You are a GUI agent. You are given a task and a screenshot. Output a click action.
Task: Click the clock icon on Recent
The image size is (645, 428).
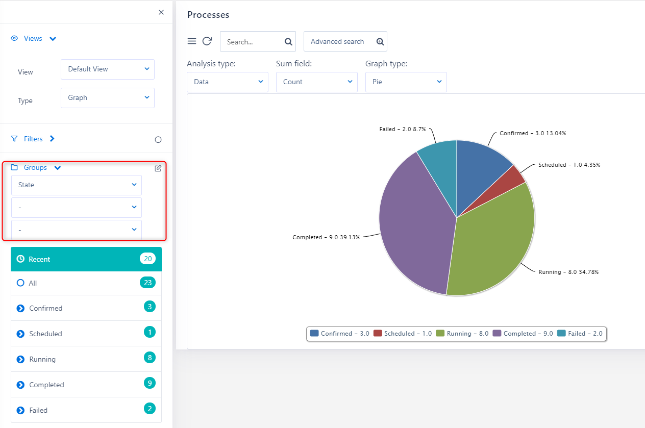[20, 259]
